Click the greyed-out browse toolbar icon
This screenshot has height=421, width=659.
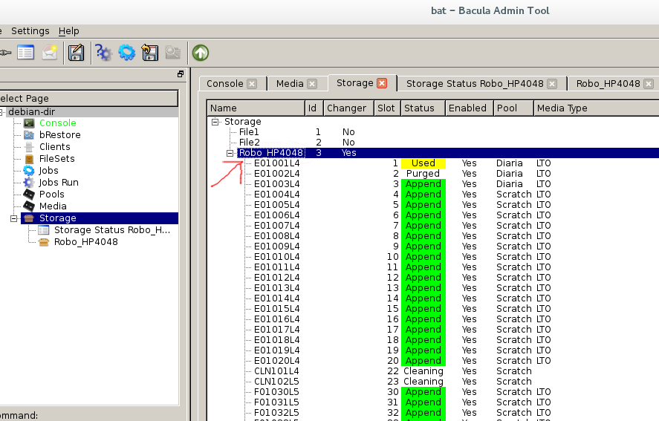coord(172,53)
